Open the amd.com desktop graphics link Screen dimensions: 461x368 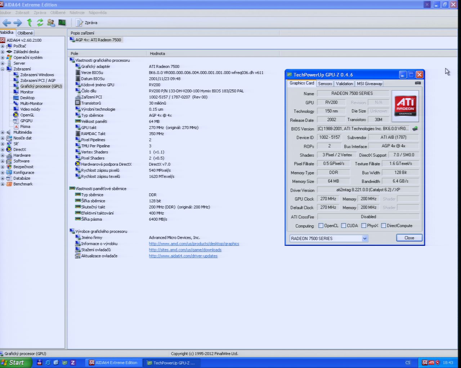pos(194,244)
